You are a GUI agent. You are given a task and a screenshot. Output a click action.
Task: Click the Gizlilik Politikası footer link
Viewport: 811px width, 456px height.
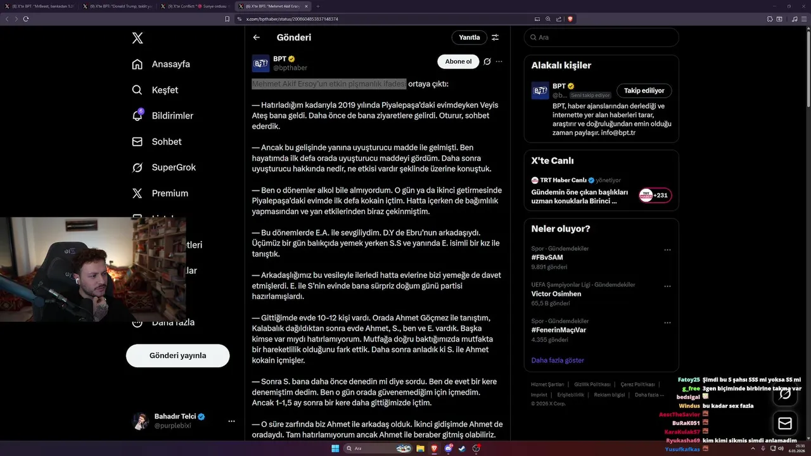(592, 384)
